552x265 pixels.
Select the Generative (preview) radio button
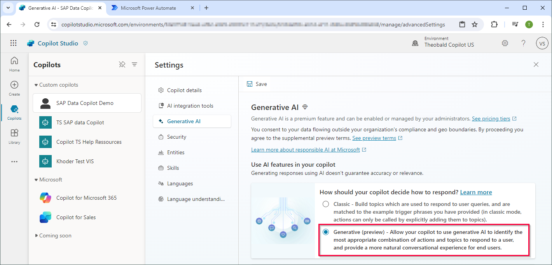coord(325,232)
